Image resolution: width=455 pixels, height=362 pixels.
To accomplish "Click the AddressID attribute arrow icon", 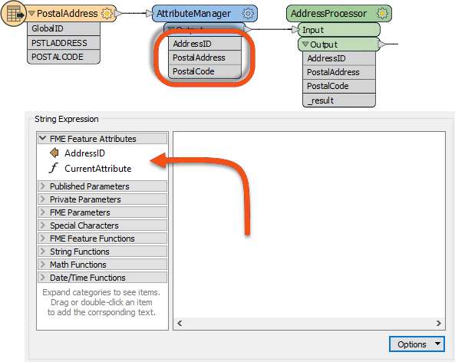I will 54,153.
